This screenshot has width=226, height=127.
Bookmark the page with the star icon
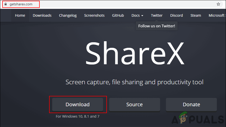point(218,4)
